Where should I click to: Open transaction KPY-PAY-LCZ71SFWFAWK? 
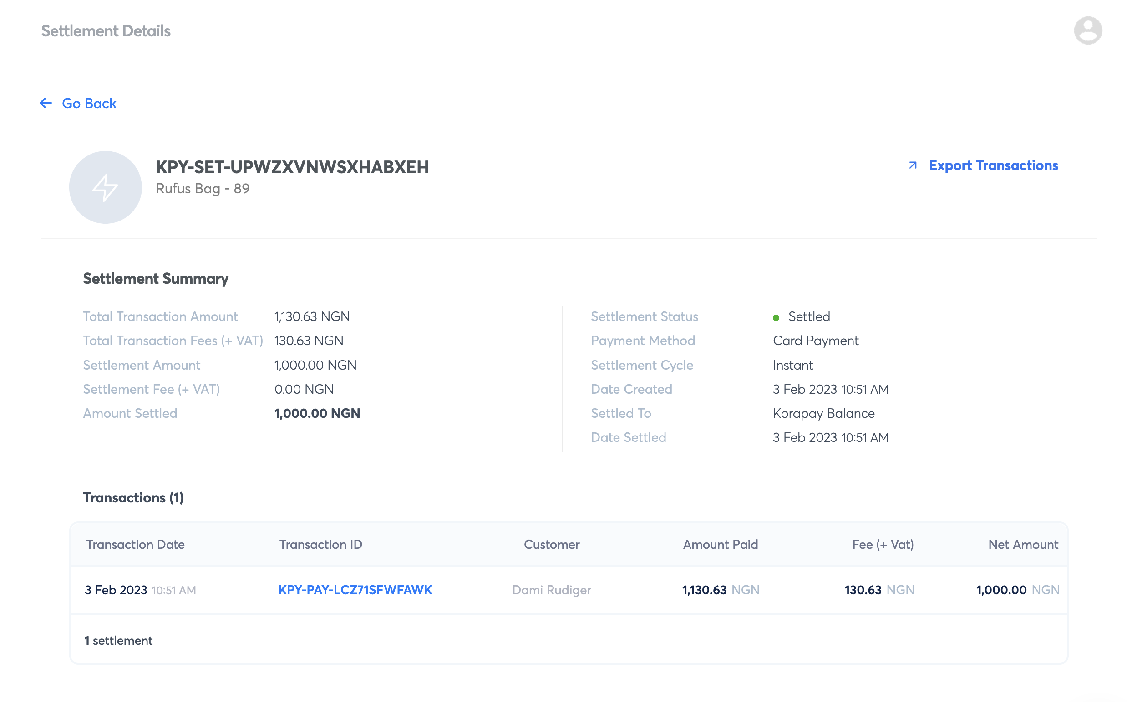pyautogui.click(x=355, y=590)
